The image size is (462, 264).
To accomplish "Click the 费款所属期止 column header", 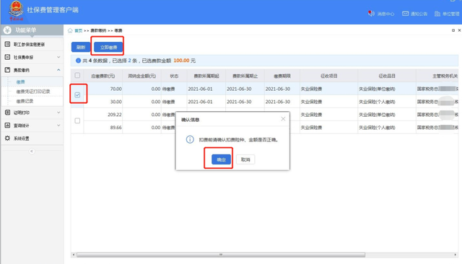I will point(245,76).
